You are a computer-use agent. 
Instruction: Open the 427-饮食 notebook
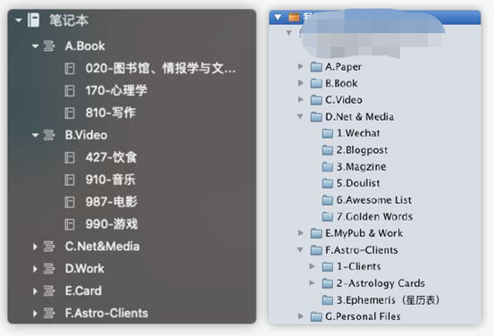[111, 157]
